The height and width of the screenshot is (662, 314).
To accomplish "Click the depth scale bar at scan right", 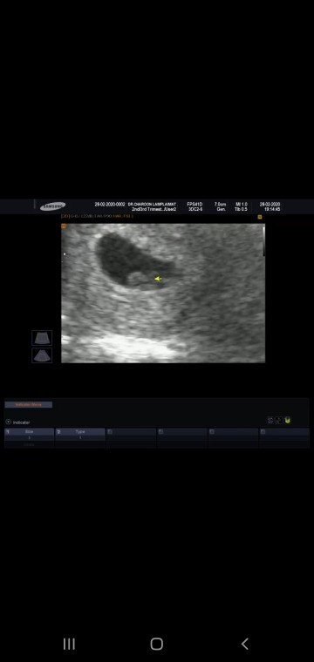I will point(263,240).
